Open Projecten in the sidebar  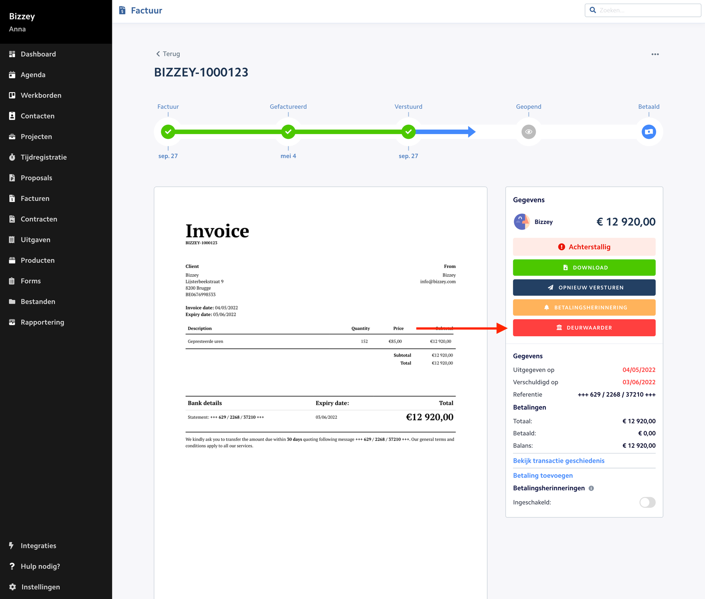pos(56,137)
